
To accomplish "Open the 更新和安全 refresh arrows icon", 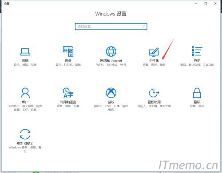I will pos(25,134).
